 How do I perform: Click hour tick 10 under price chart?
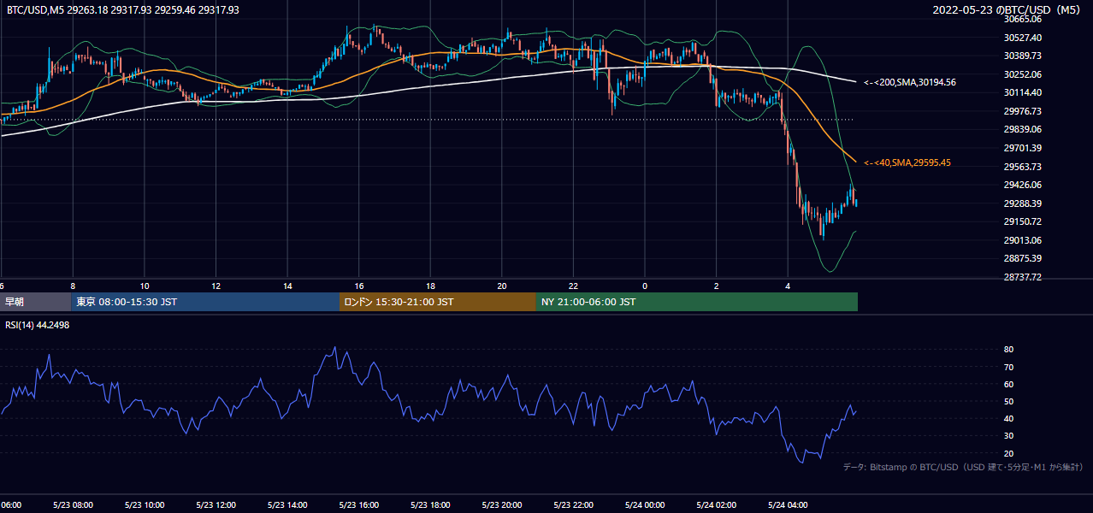click(x=145, y=286)
